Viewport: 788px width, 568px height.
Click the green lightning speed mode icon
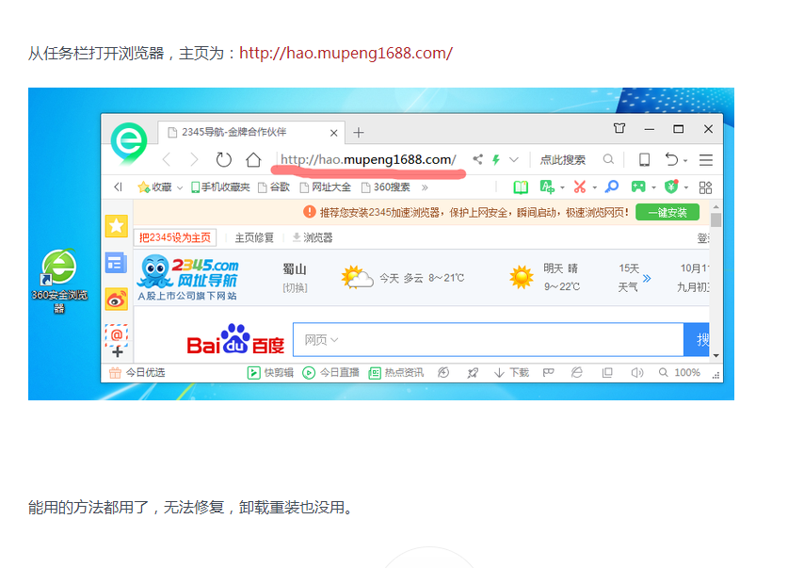496,160
